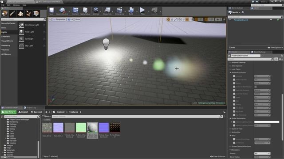Image resolution: width=284 pixels, height=159 pixels.
Task: Open the Blueprints toolbar icon
Action: click(x=107, y=11)
